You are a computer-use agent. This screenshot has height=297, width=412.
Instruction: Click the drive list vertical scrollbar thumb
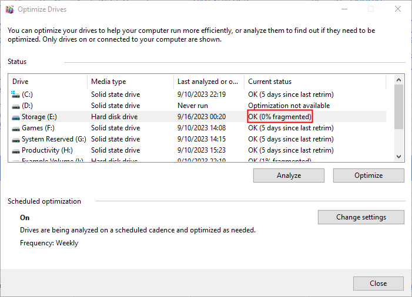pyautogui.click(x=399, y=106)
